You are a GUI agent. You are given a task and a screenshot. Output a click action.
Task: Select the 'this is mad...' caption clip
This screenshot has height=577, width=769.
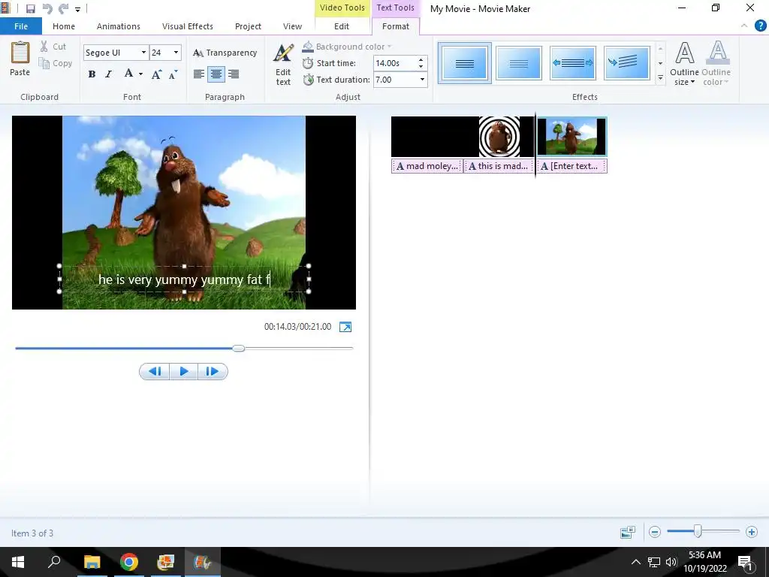tap(499, 166)
